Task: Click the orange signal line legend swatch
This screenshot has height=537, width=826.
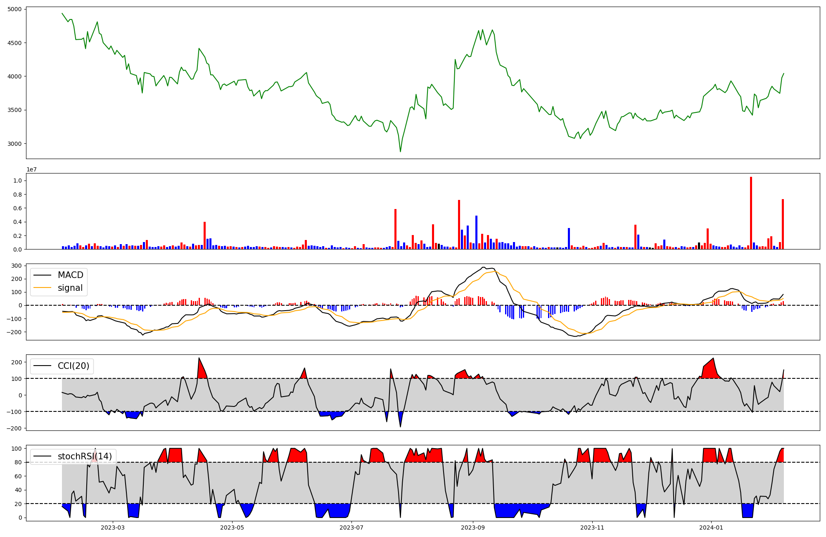Action: (x=42, y=288)
